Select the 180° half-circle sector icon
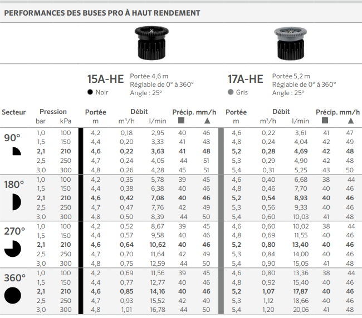Image resolution: width=362 pixels, height=318 pixels. click(17, 202)
